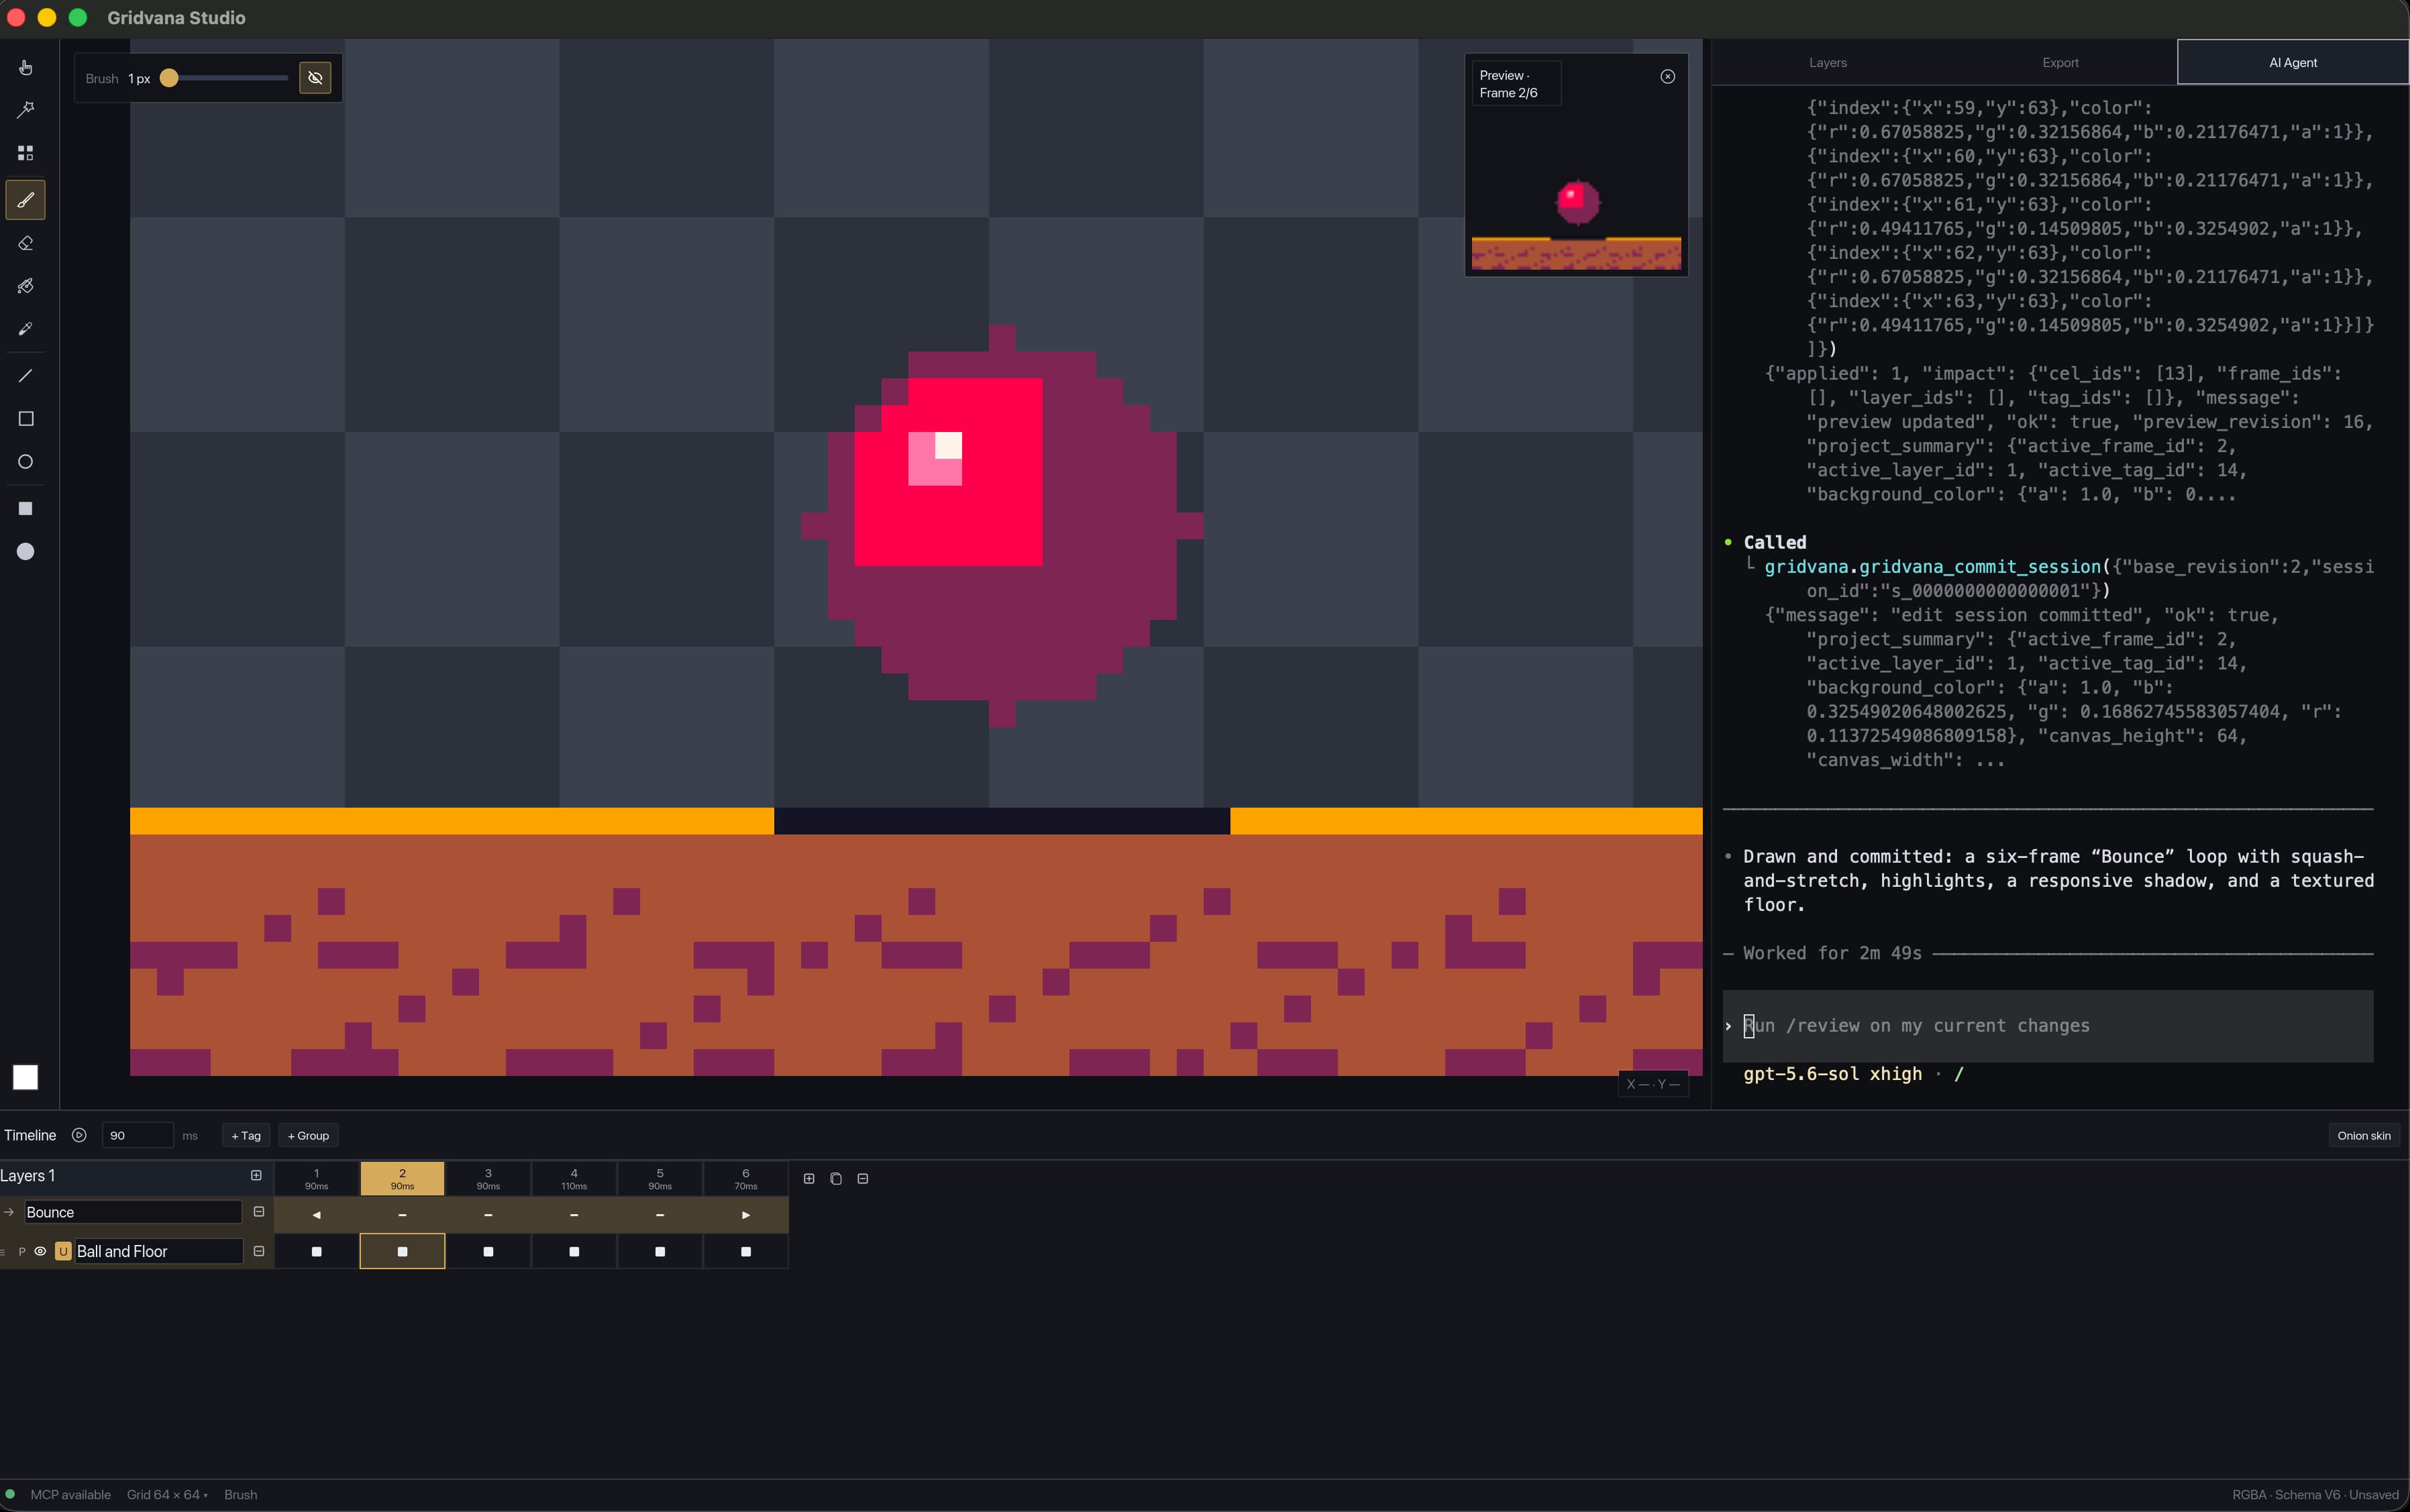2410x1512 pixels.
Task: Select the Eraser tool
Action: (26, 243)
